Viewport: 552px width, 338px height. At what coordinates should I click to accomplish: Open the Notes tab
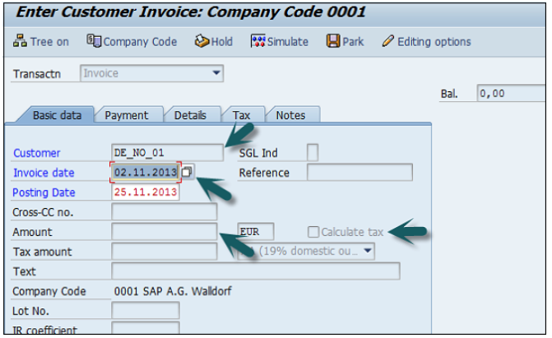coord(291,116)
